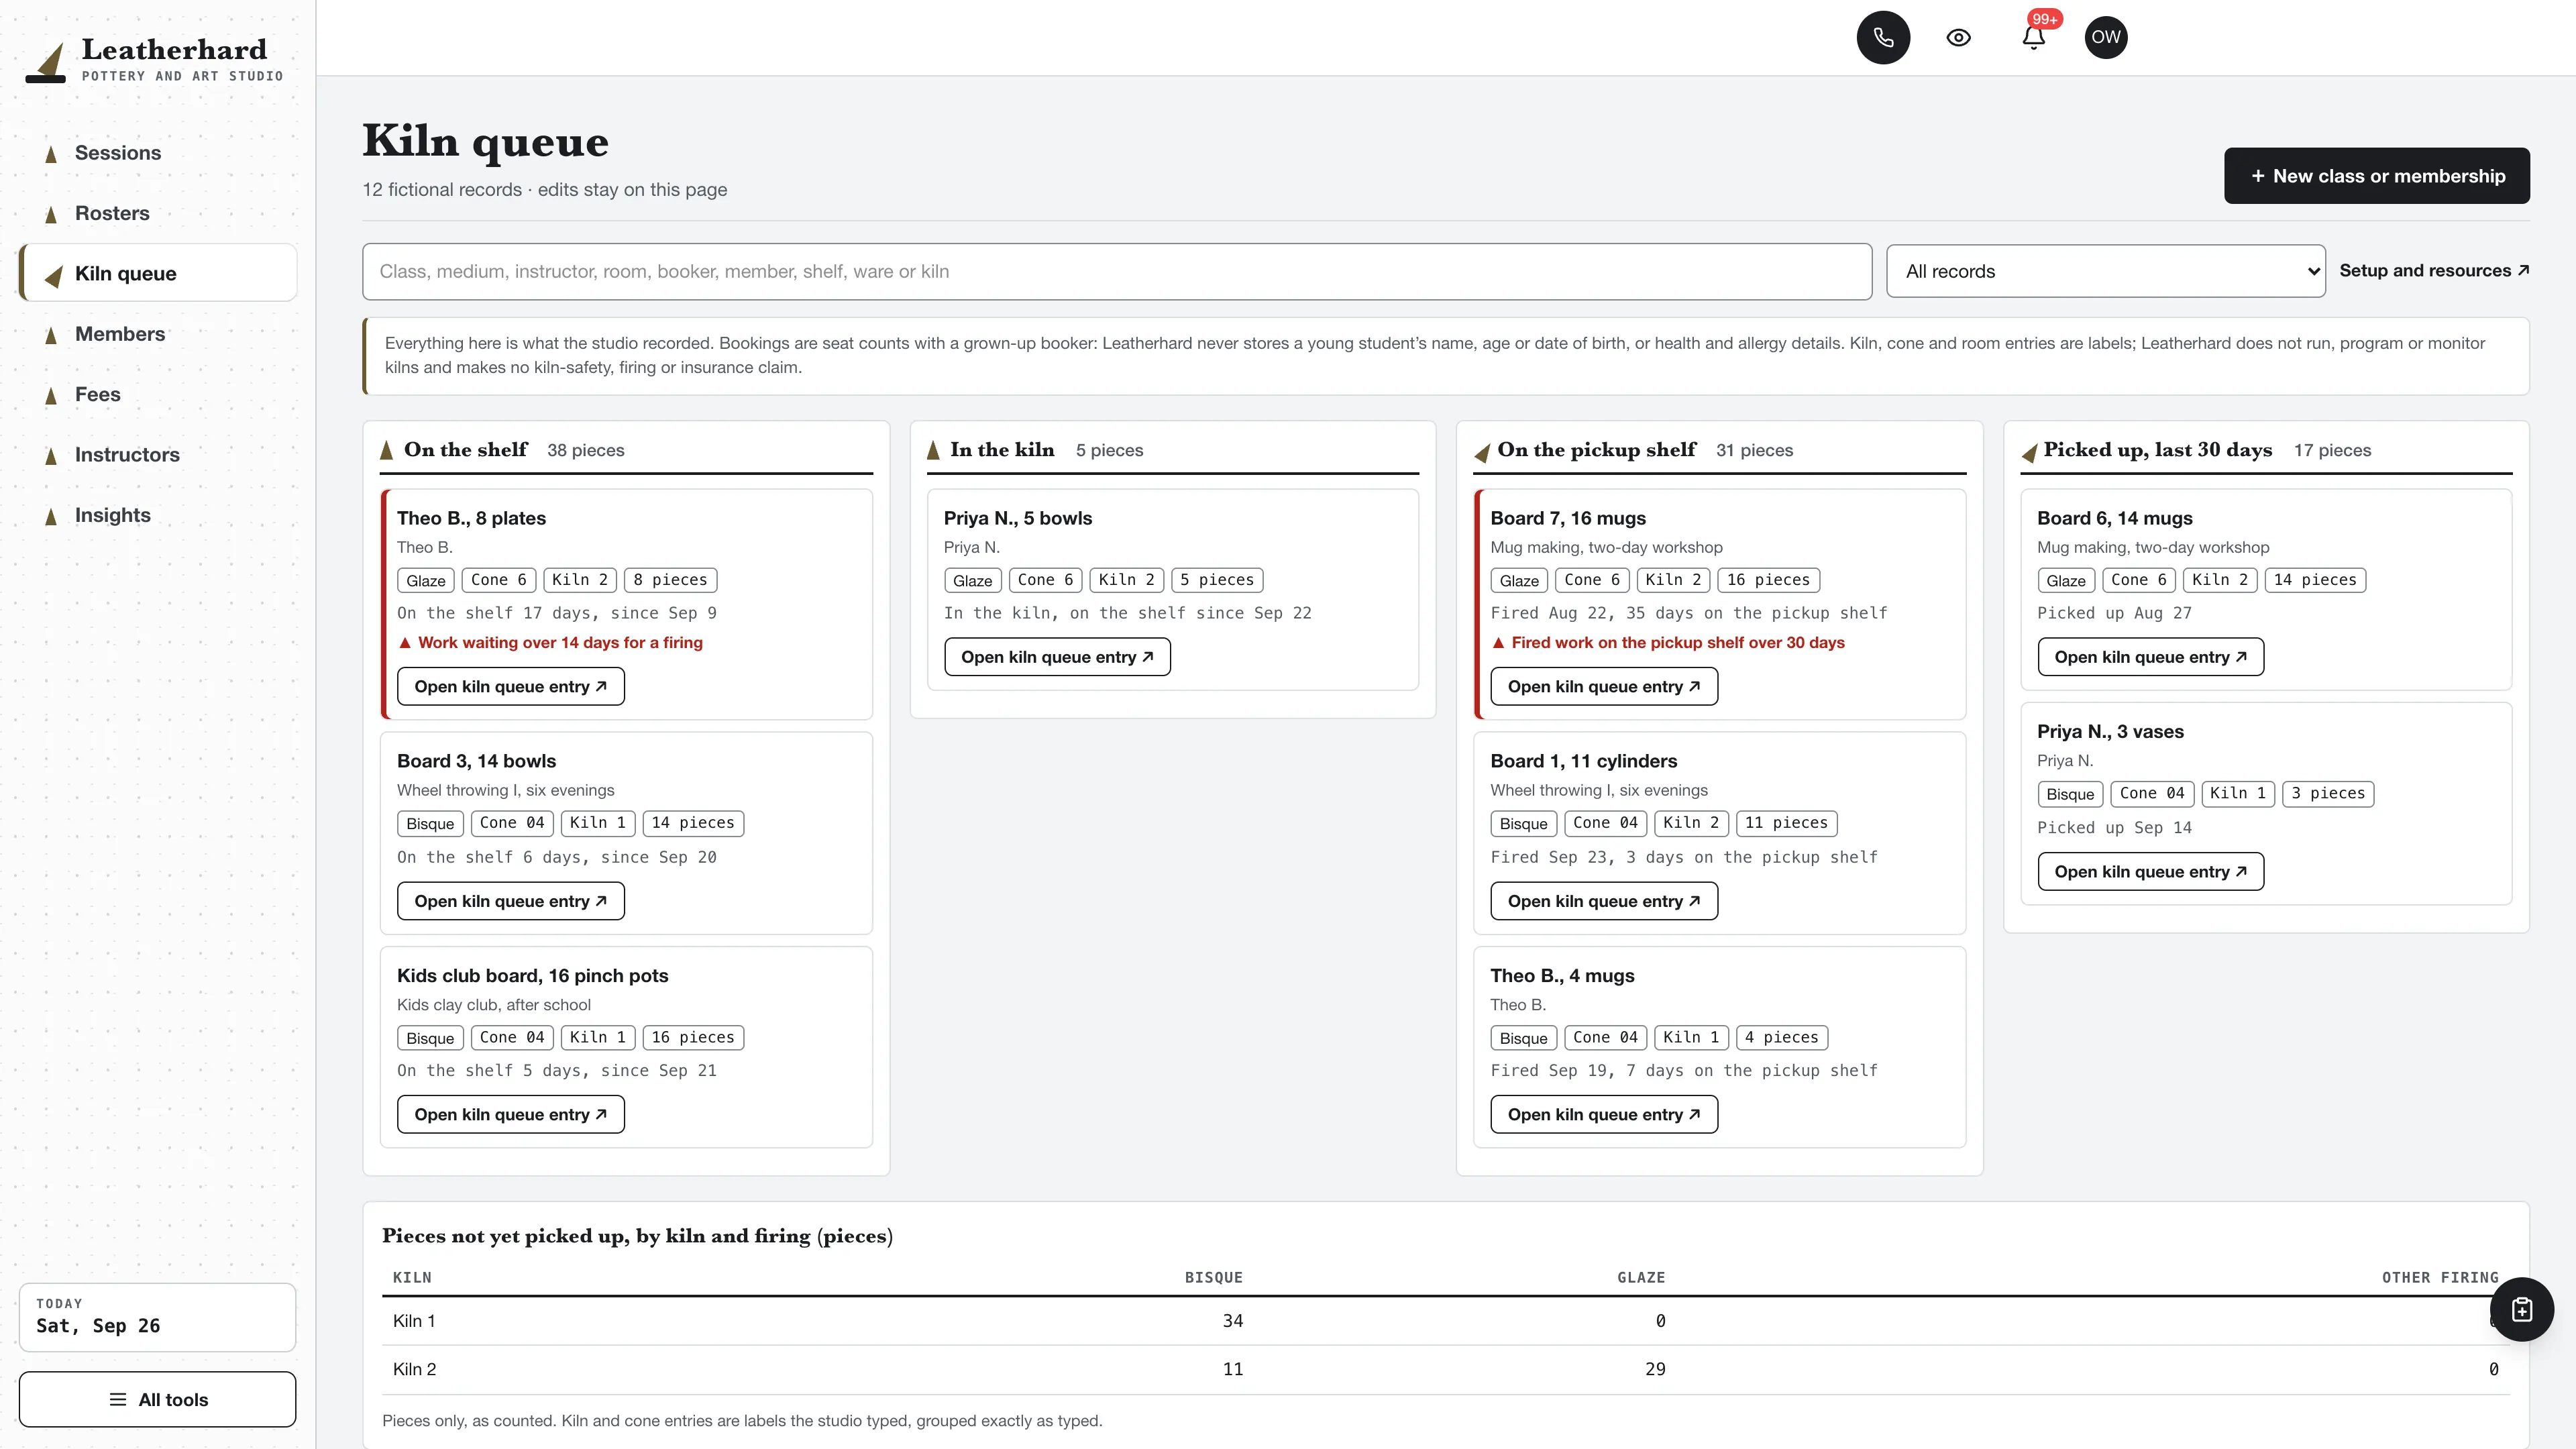This screenshot has width=2576, height=1449.
Task: Click the Instructors sidebar marker icon
Action: [x=51, y=456]
